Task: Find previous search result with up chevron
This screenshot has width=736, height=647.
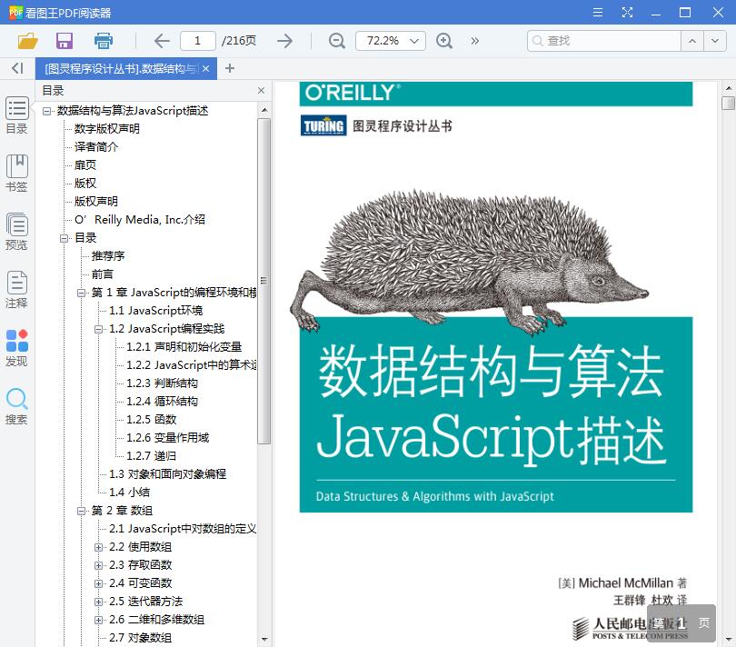Action: pos(691,41)
